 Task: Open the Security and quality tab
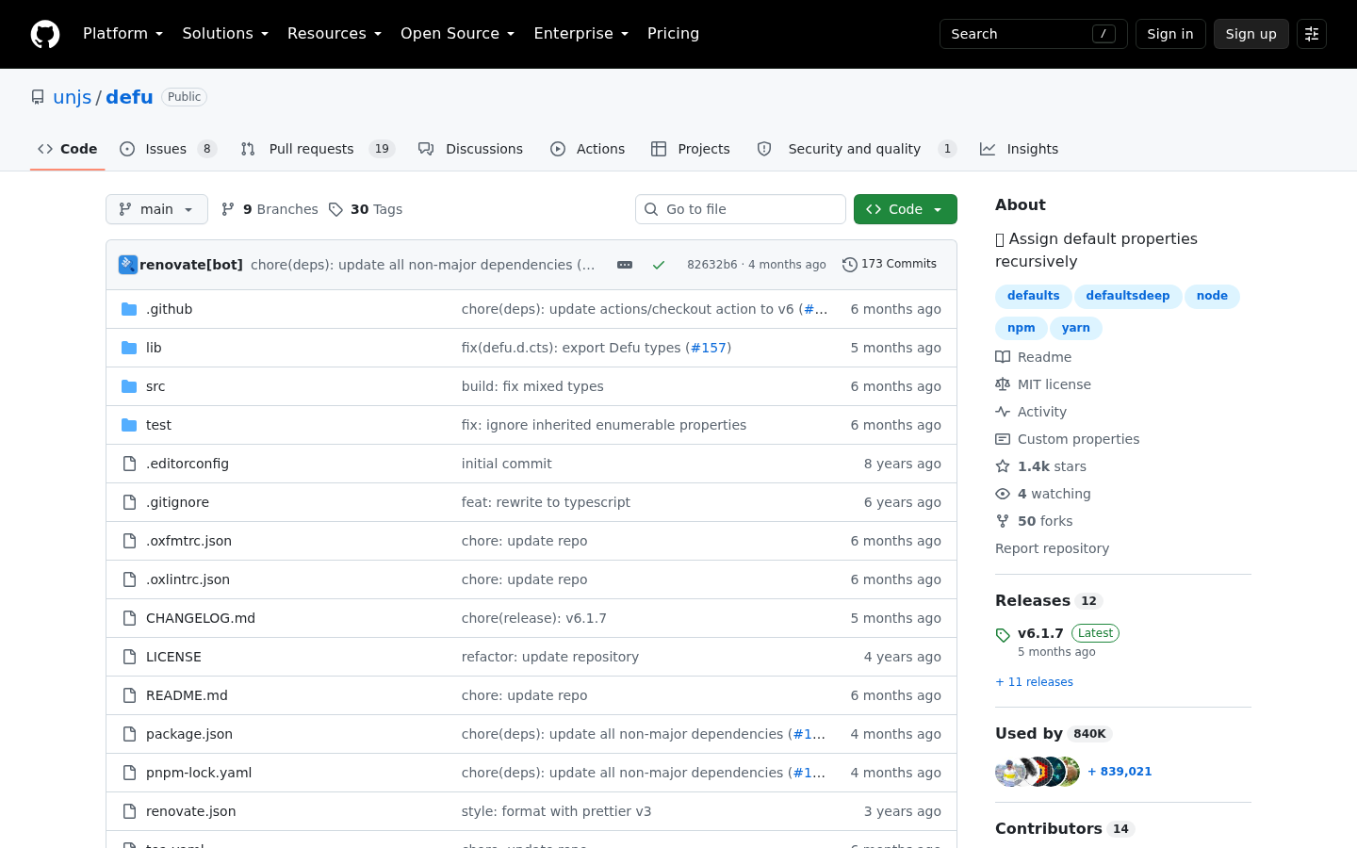857,149
